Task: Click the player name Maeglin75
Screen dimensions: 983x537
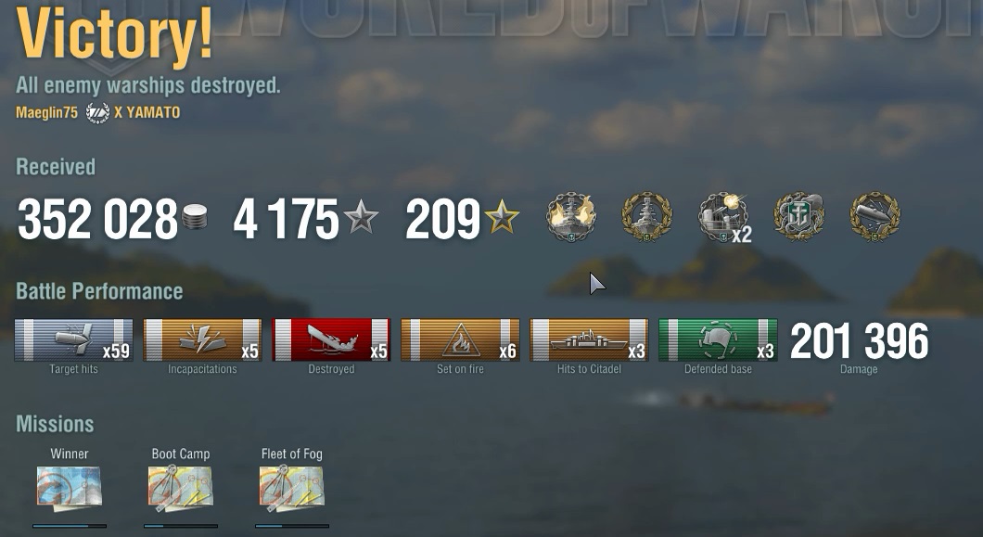Action: click(47, 112)
